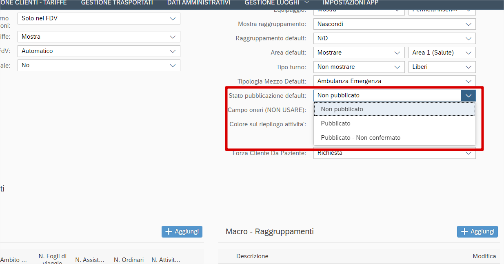Click the left Aggiungi button with plus icon
The image size is (504, 264).
pos(182,231)
